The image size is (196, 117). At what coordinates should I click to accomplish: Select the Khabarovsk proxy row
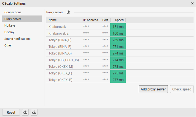click(x=57, y=27)
